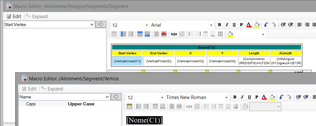Insert column left in upper table toolbar
Image resolution: width=316 pixels, height=126 pixels.
click(x=123, y=34)
